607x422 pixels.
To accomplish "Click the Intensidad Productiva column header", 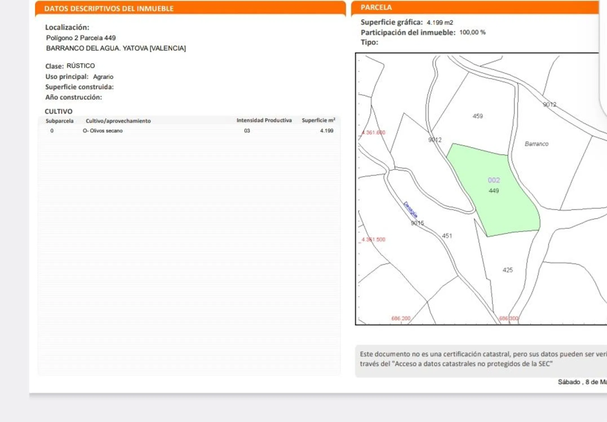I will (264, 120).
